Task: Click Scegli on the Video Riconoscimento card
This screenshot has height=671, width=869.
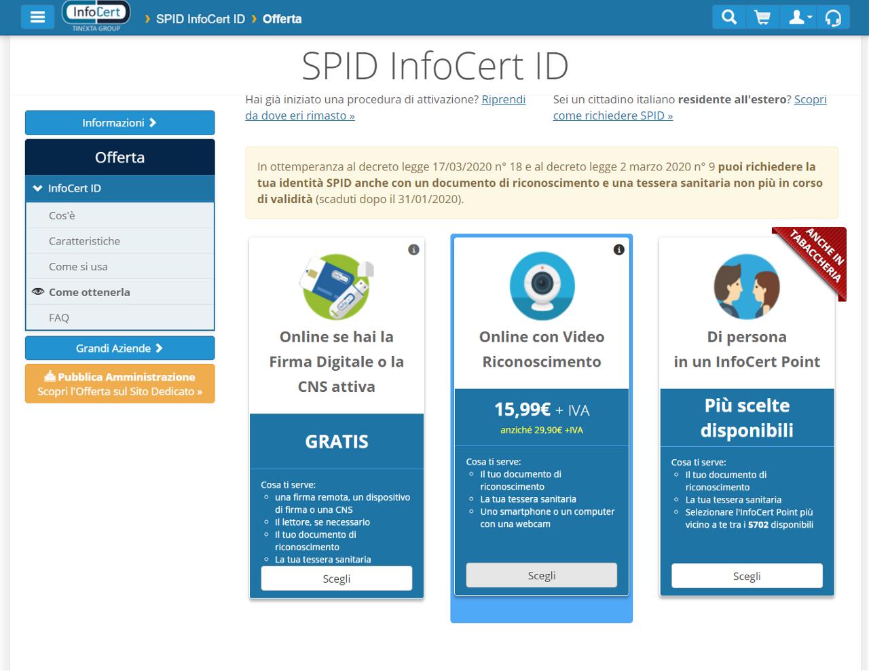Action: [x=540, y=575]
